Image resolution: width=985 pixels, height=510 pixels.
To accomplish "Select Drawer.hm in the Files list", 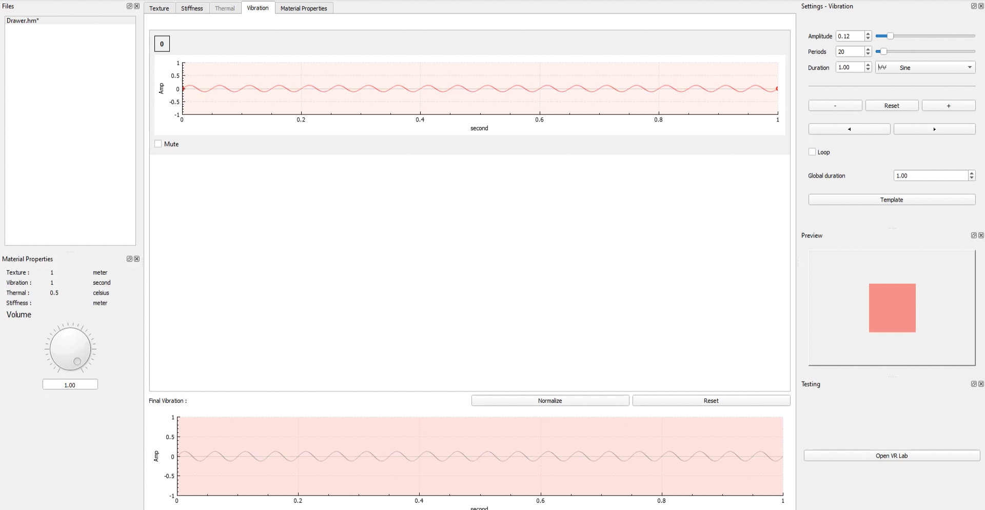I will tap(23, 21).
